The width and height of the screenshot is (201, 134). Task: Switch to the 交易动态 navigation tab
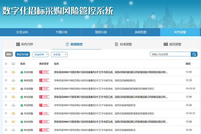(23, 32)
